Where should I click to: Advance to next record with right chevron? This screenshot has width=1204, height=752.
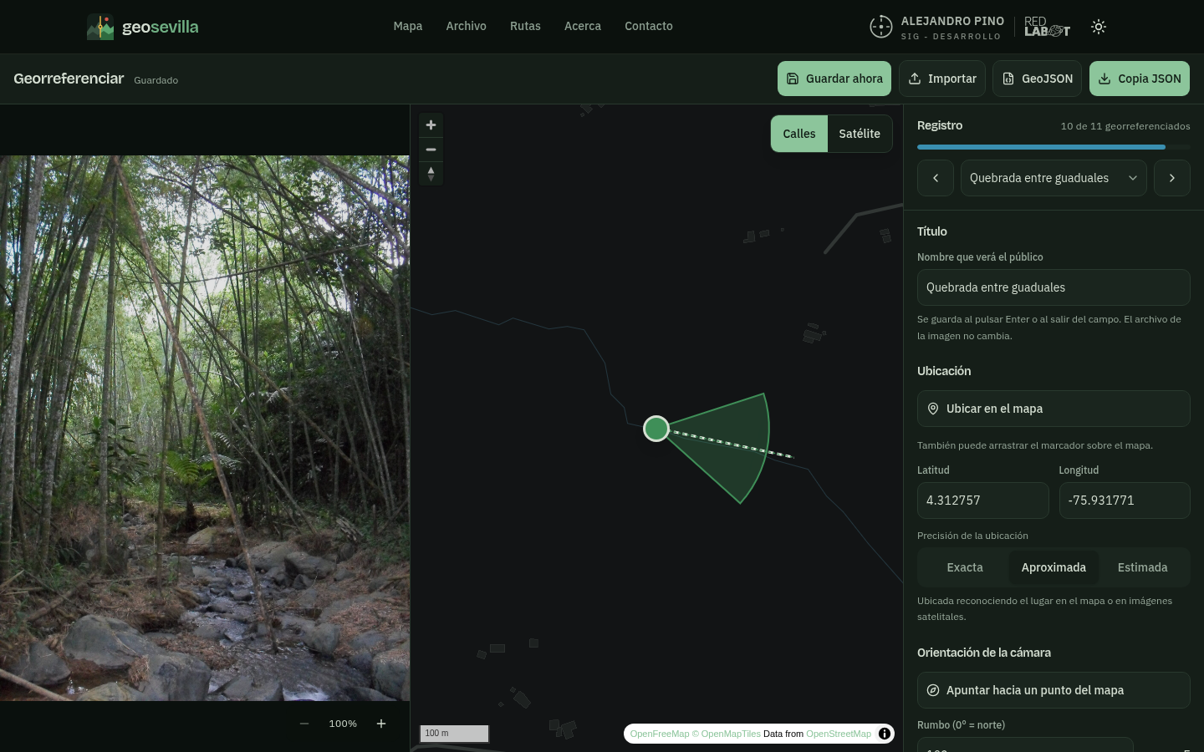[1172, 178]
